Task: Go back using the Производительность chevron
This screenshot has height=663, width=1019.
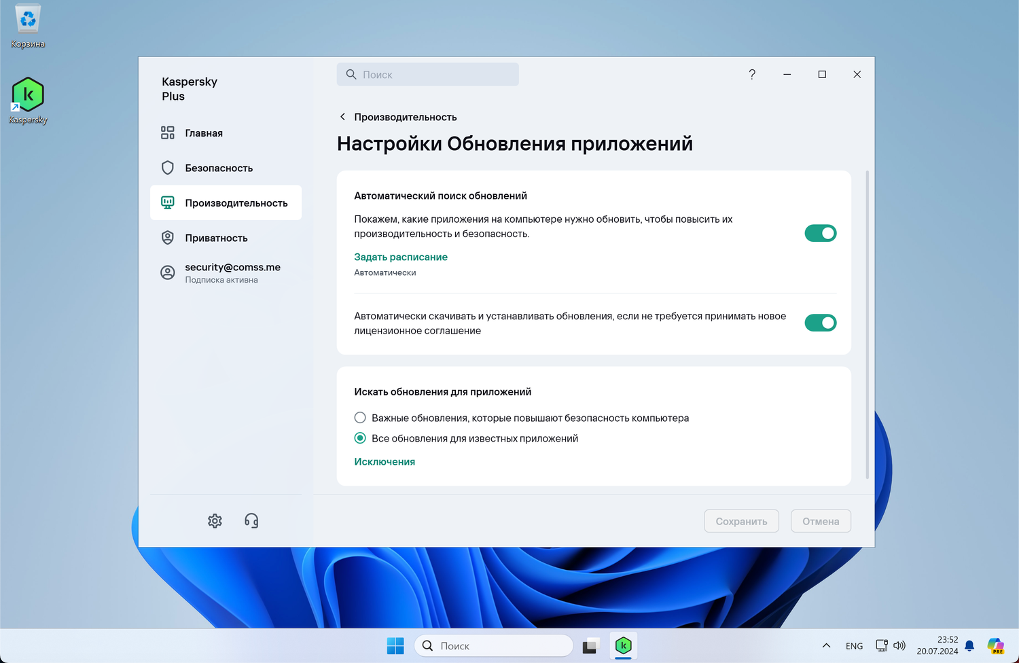Action: (x=342, y=117)
